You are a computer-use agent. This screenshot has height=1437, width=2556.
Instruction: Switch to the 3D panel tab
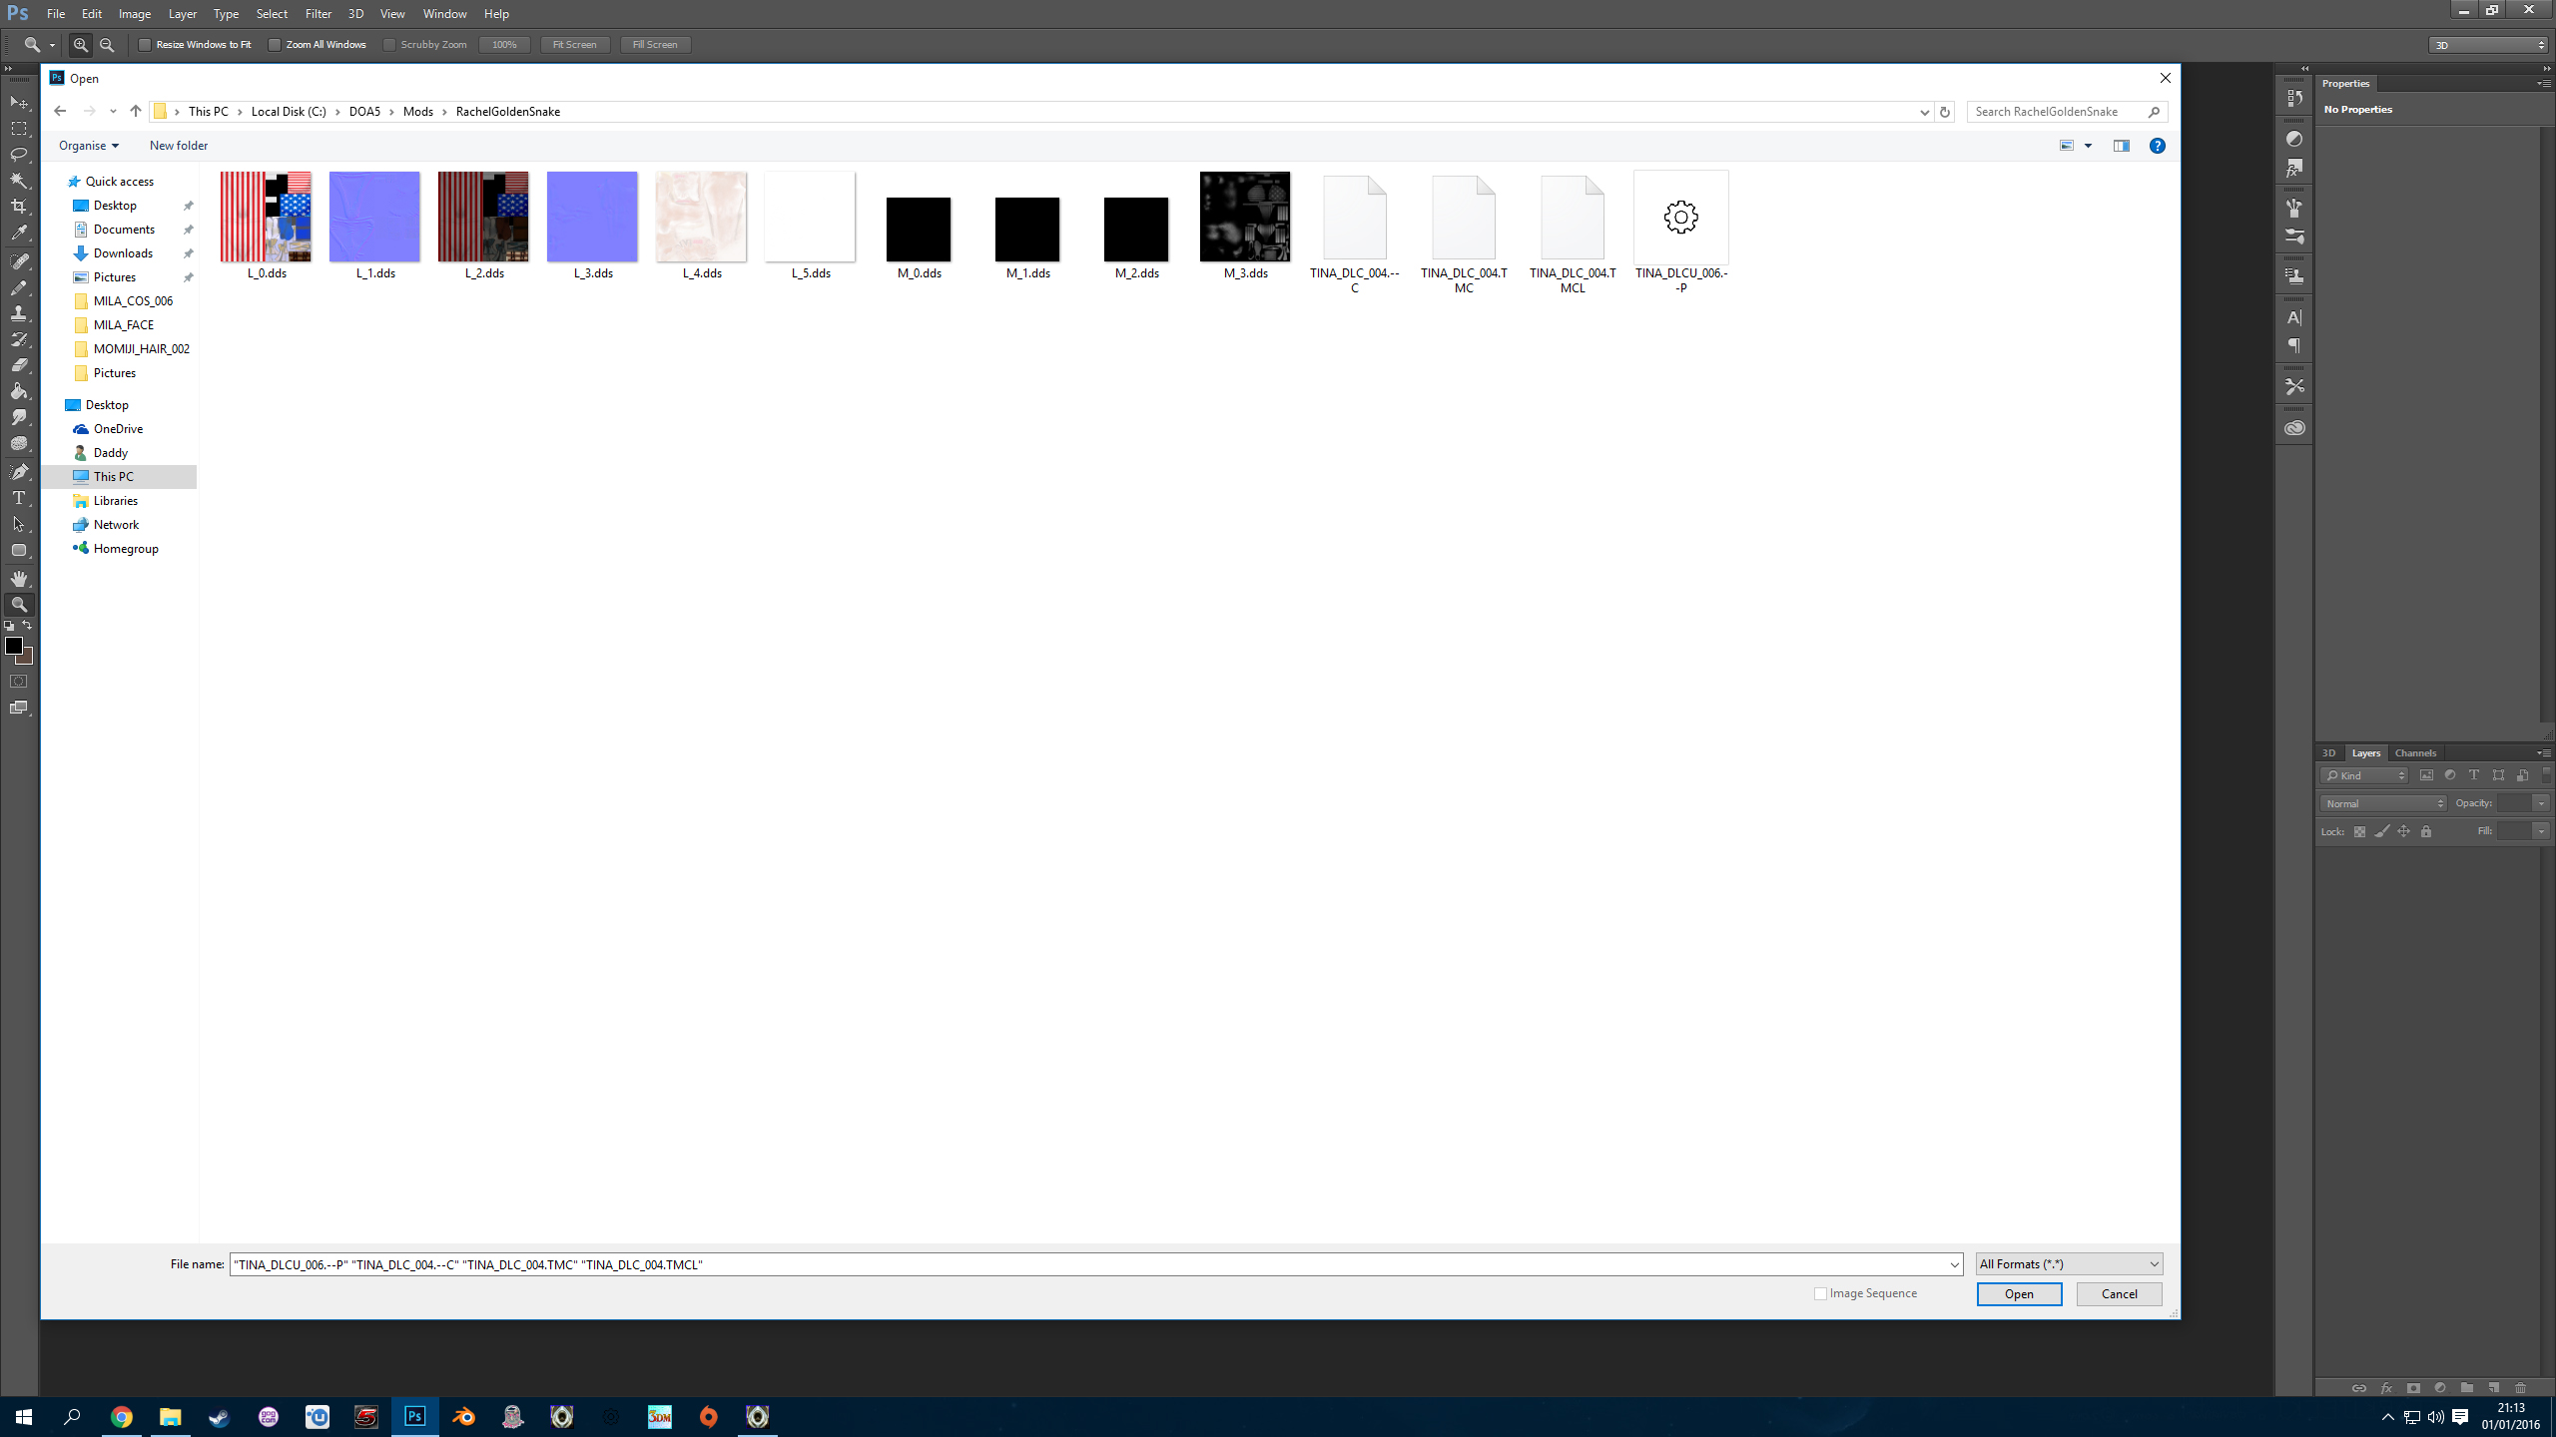pos(2328,753)
